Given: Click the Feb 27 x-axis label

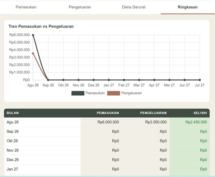Looking at the screenshot, I should pos(124,85).
